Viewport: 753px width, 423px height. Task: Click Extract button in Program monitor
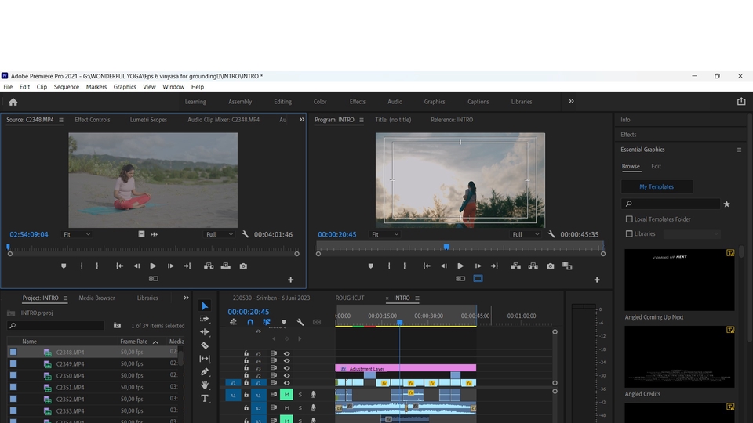coord(533,266)
